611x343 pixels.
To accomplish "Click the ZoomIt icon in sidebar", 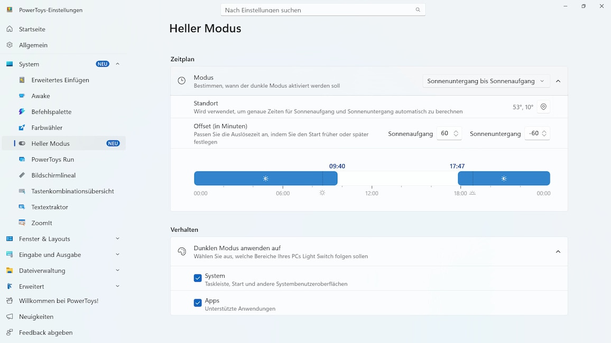I will 22,223.
